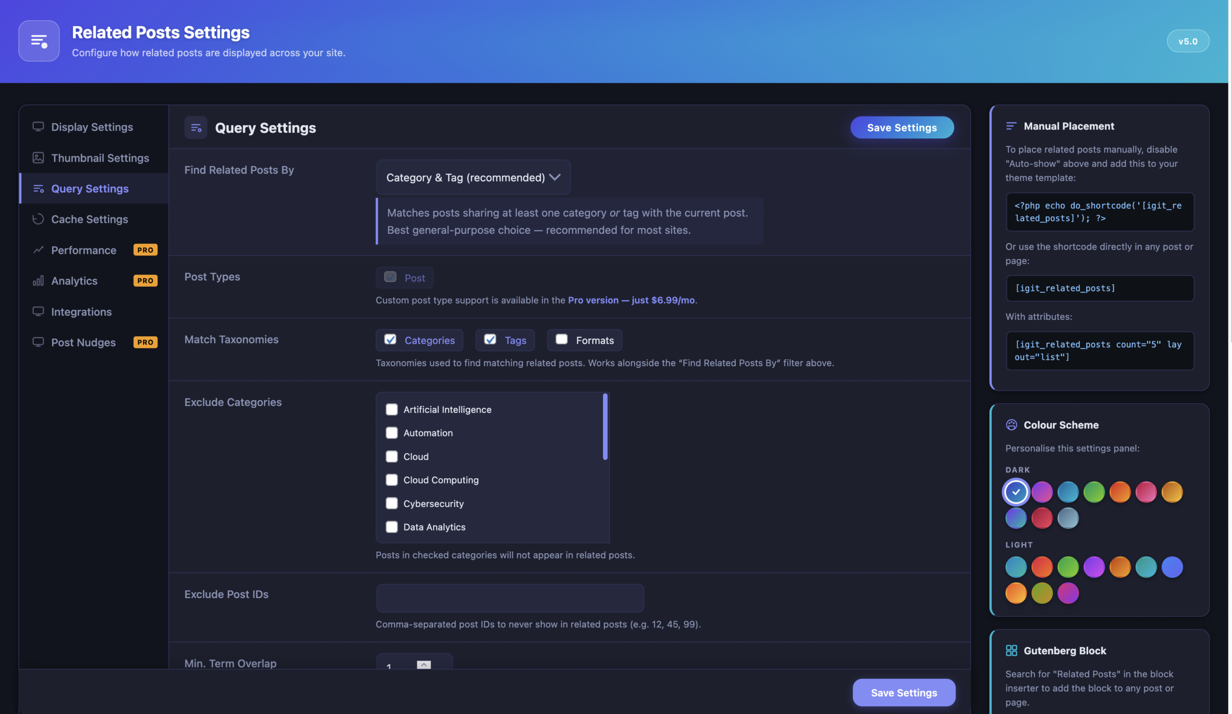Click the Integrations sidebar icon
This screenshot has width=1232, height=714.
point(38,311)
